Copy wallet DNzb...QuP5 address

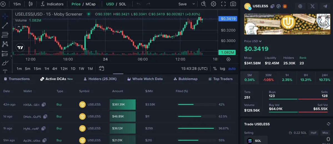point(45,116)
